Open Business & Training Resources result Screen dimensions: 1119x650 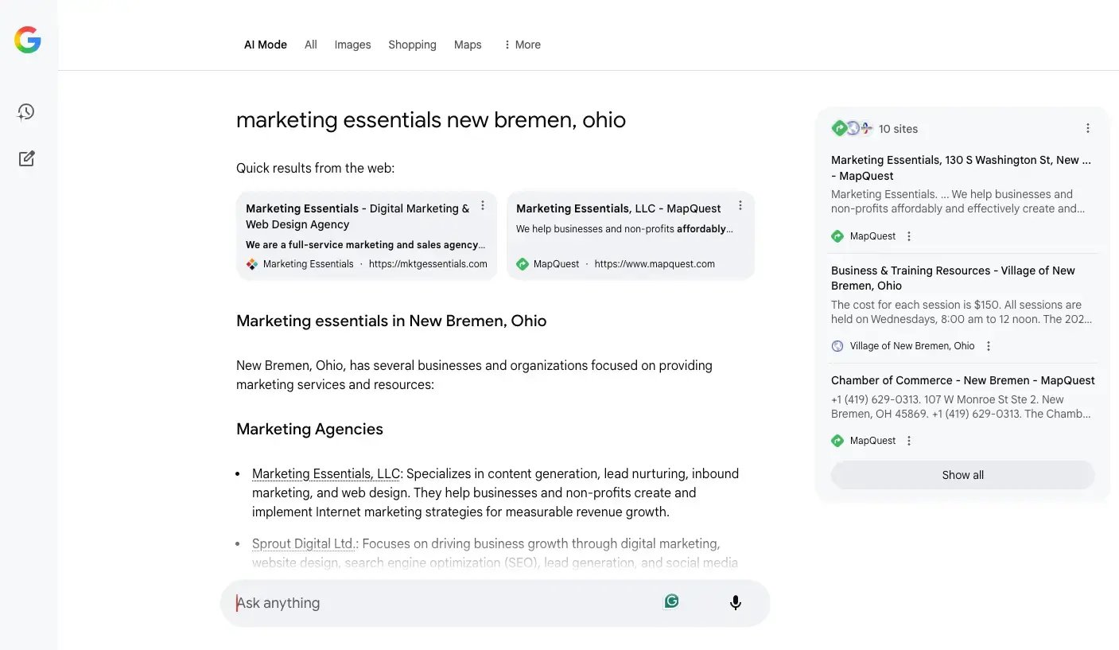pyautogui.click(x=953, y=278)
